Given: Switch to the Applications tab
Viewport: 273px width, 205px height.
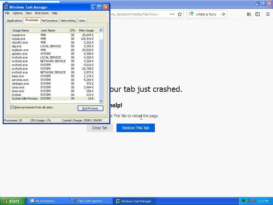Looking at the screenshot, I should point(15,21).
